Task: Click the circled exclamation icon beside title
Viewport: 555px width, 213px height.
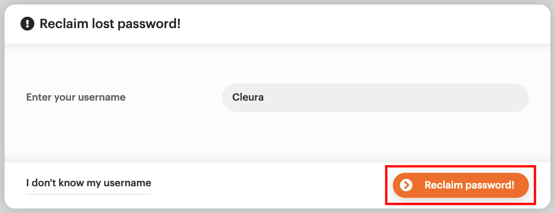Action: (x=27, y=24)
